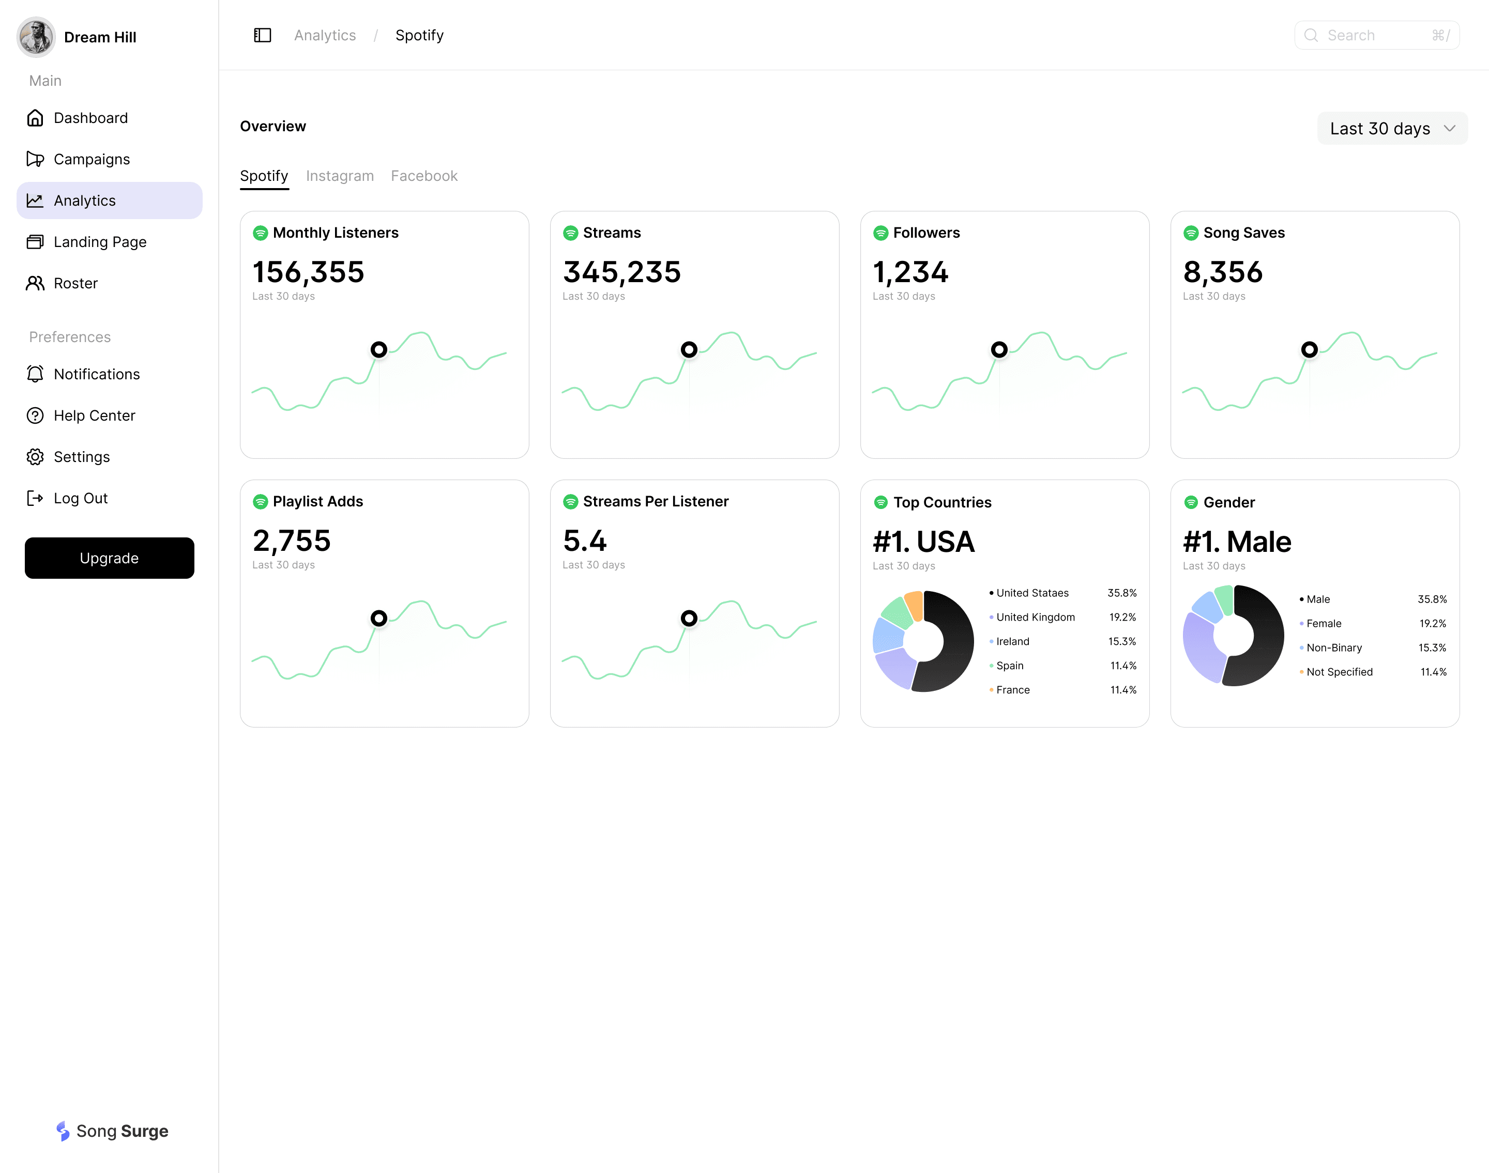
Task: Click the France legend entry
Action: point(1062,689)
